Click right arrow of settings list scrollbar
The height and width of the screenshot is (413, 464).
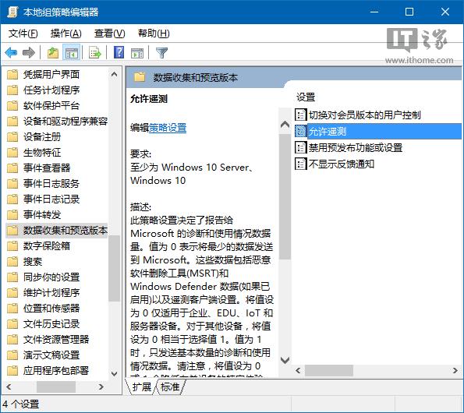point(455,370)
